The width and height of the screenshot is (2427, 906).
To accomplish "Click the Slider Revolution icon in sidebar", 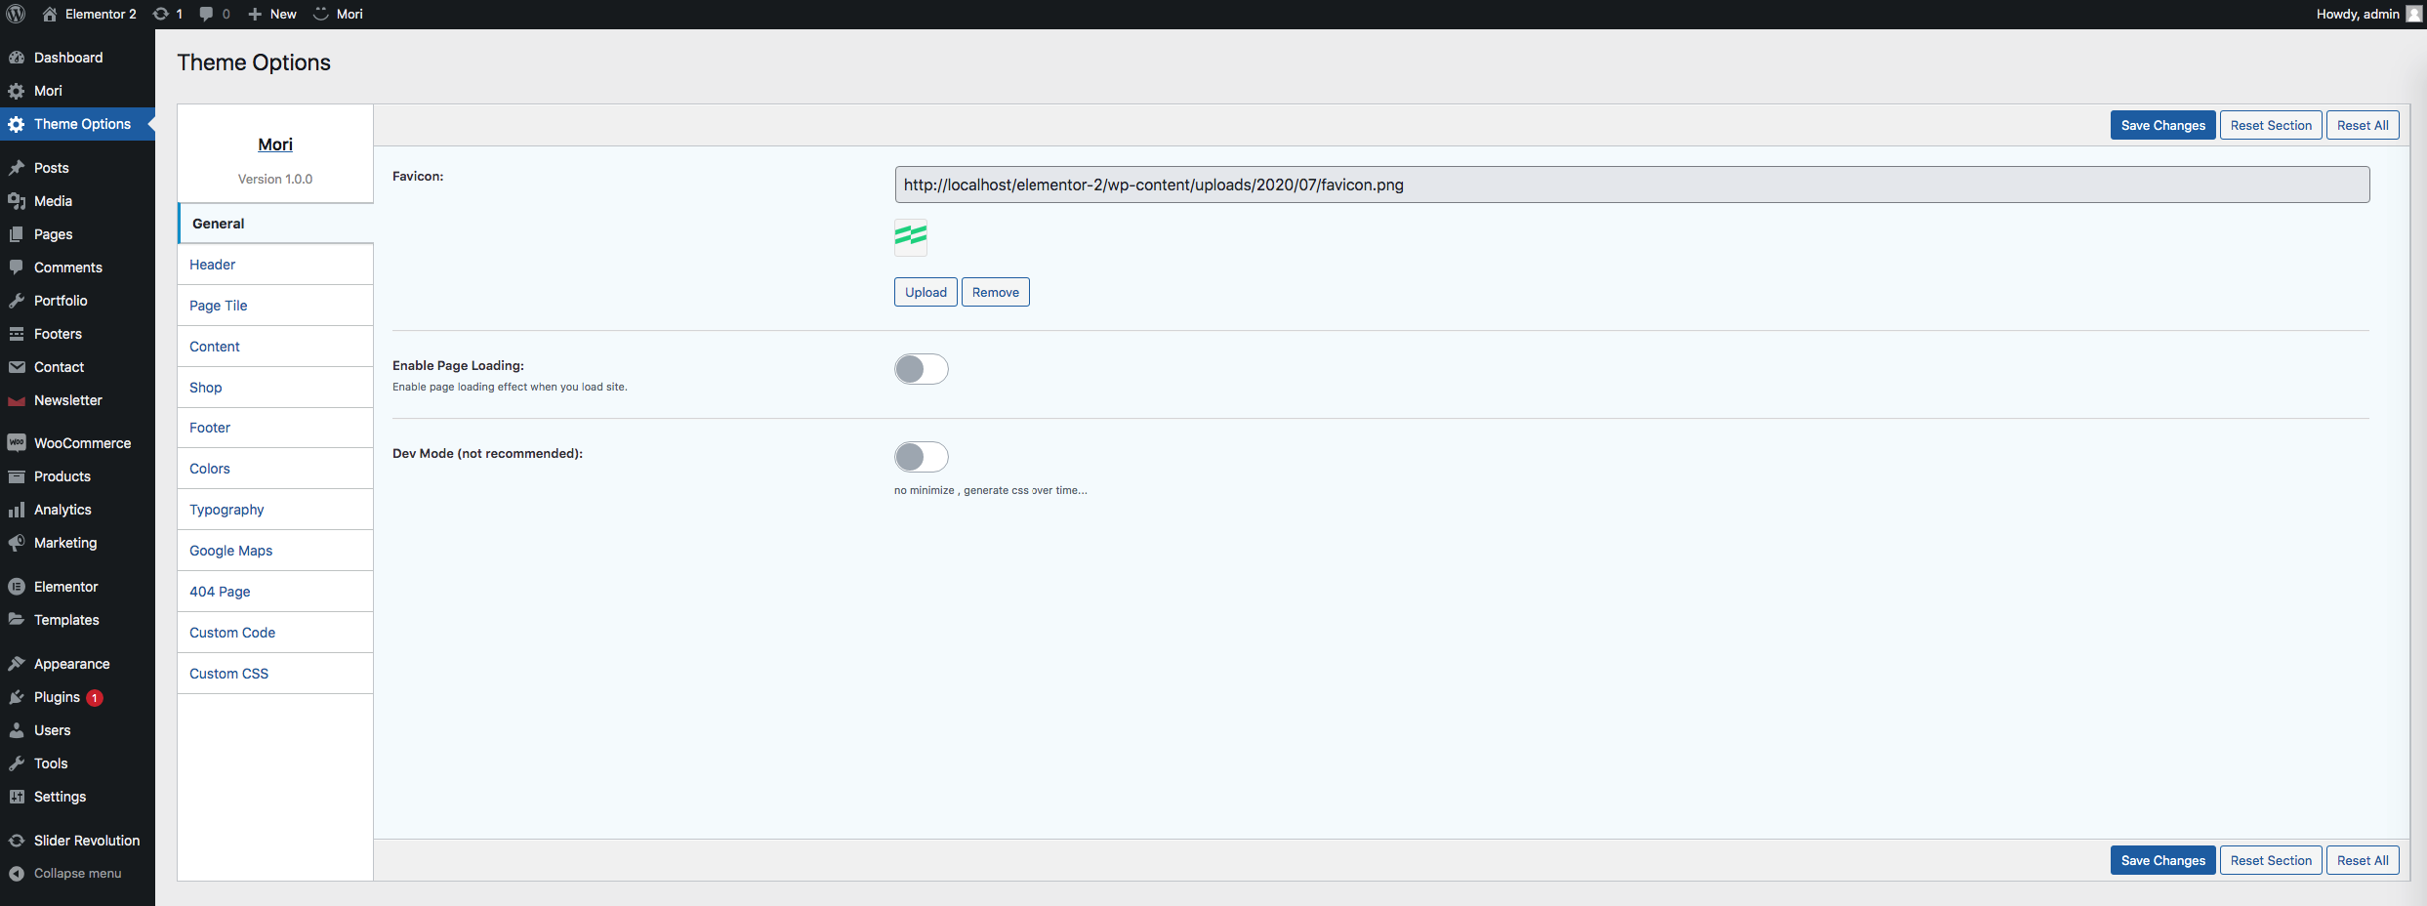I will coord(17,841).
